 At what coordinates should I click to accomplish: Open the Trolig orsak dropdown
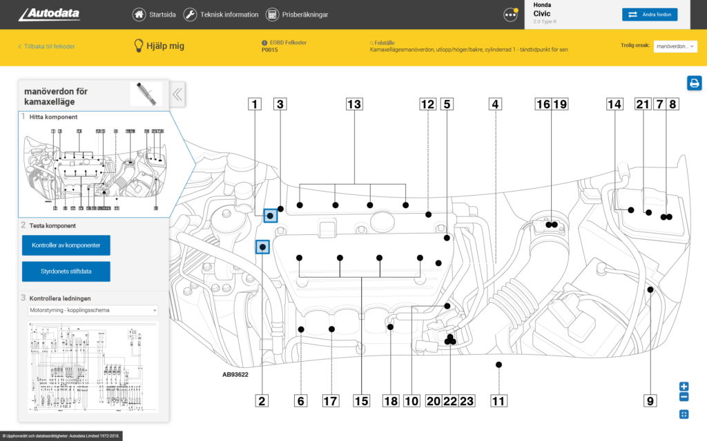click(x=675, y=46)
